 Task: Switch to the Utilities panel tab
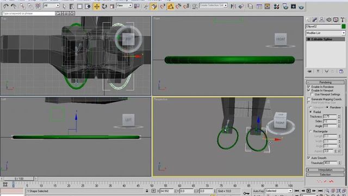pyautogui.click(x=343, y=20)
